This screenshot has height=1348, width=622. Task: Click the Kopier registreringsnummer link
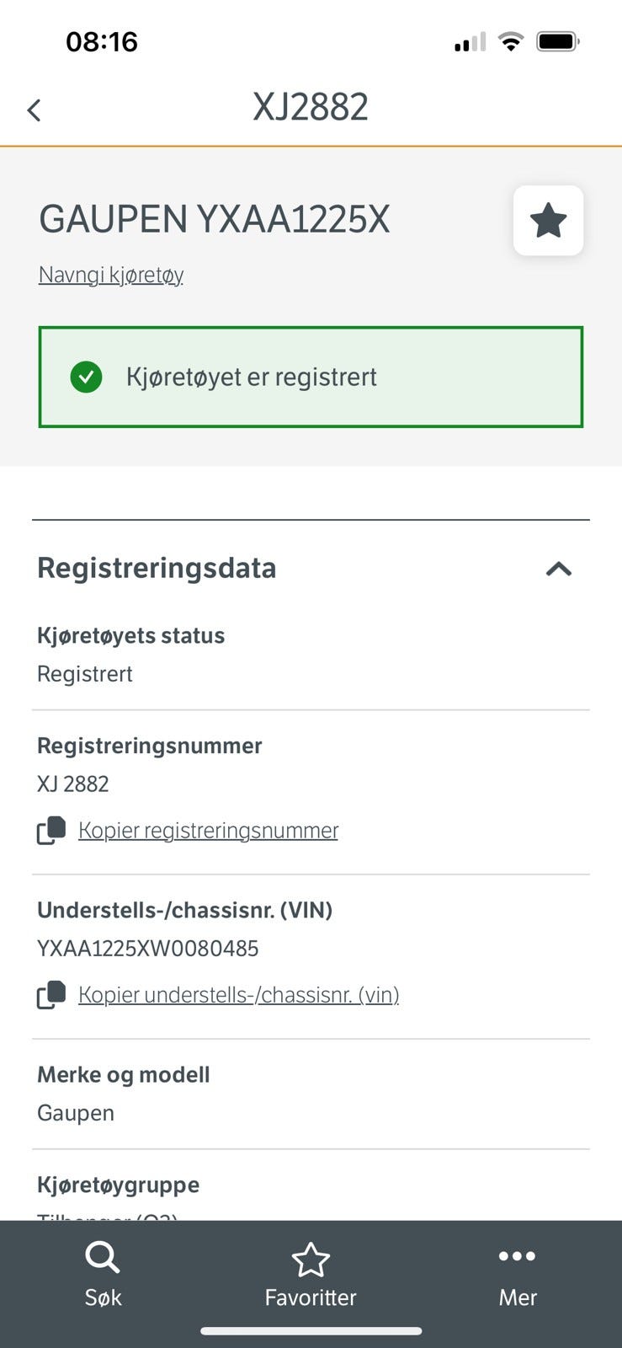(208, 831)
